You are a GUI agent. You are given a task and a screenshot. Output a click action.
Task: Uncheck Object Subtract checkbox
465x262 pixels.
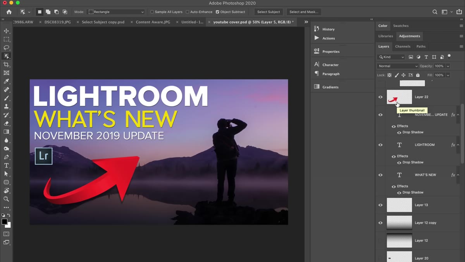coord(217,12)
